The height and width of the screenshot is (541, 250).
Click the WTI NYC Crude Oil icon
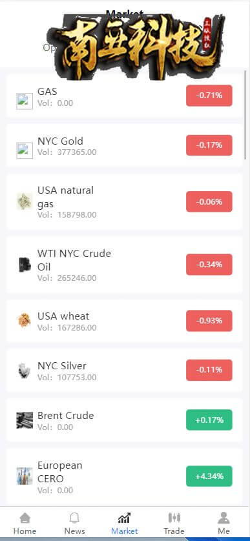pos(25,265)
